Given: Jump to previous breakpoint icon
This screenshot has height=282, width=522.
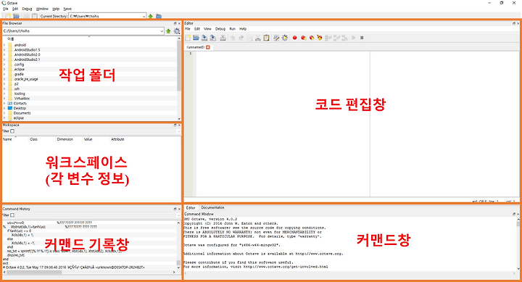Looking at the screenshot, I should (303, 38).
